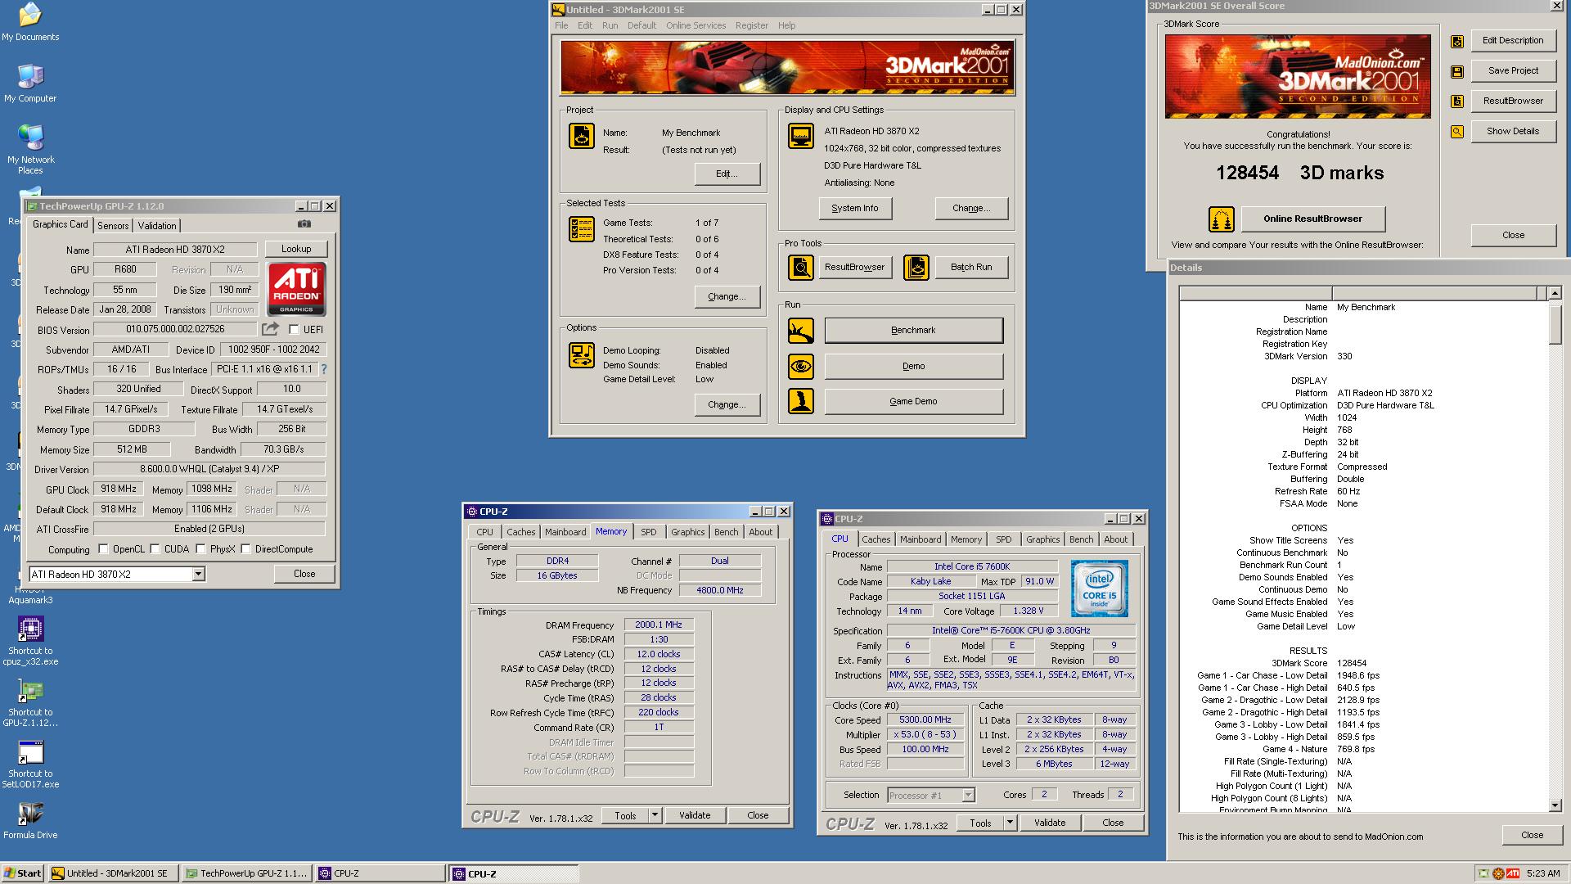
Task: Click System Info button
Action: (855, 208)
